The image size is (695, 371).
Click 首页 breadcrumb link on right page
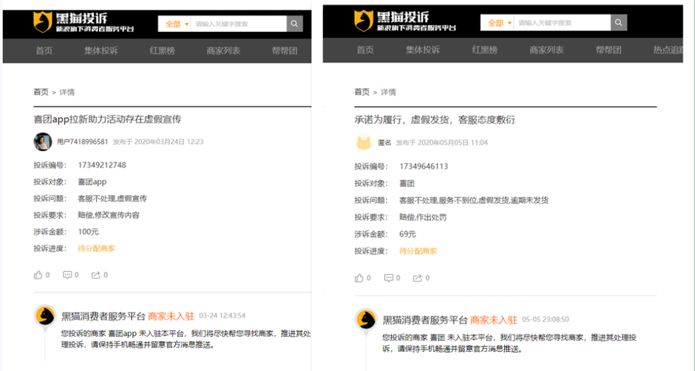tap(362, 92)
